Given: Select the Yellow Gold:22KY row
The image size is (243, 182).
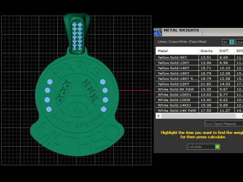Looking at the screenshot, I should pos(199,84).
